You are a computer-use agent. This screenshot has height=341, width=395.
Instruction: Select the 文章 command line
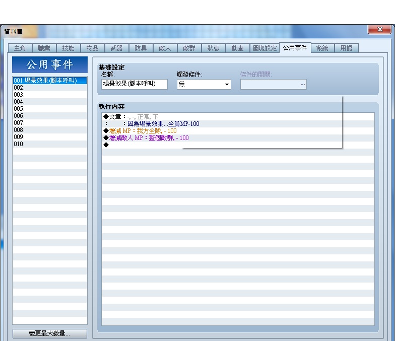pyautogui.click(x=238, y=117)
